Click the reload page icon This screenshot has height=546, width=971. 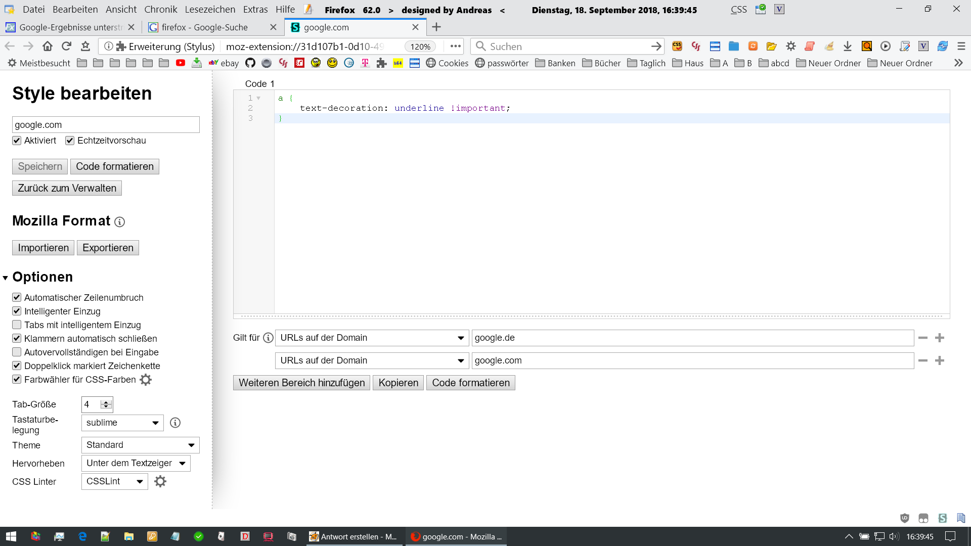click(66, 47)
